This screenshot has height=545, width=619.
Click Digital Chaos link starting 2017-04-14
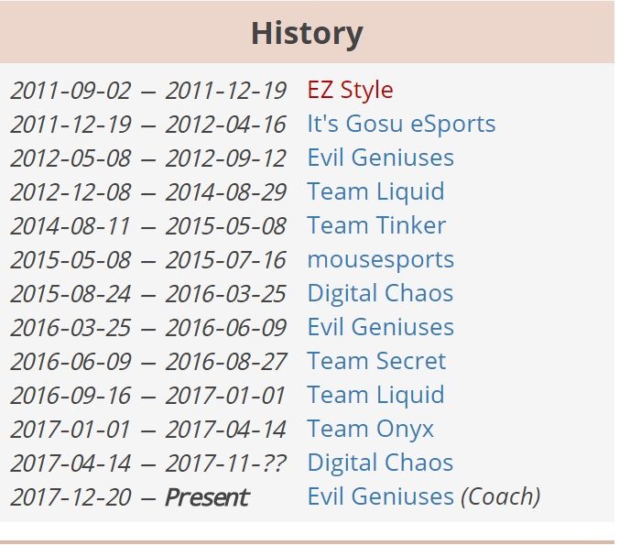click(380, 463)
